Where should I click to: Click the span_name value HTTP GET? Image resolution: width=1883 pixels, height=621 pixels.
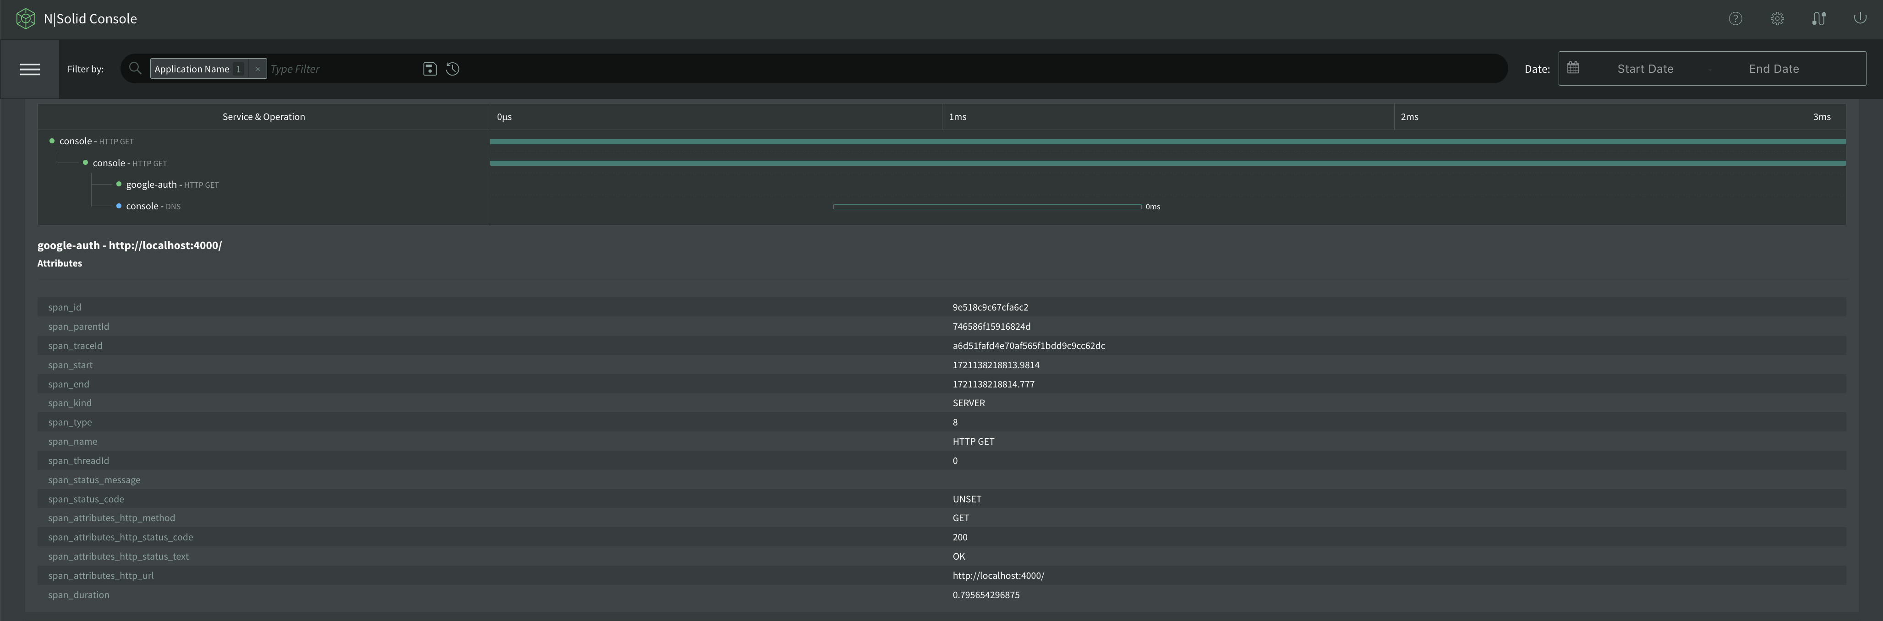pos(973,441)
